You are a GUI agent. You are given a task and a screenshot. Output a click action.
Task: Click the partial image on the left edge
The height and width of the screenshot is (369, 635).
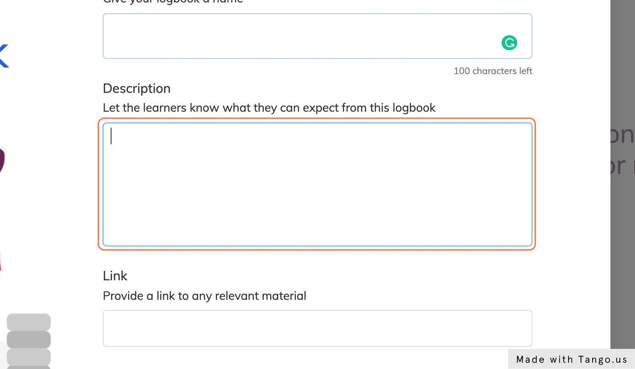pyautogui.click(x=2, y=159)
